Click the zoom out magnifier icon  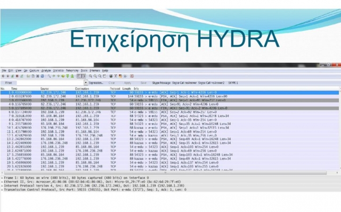[95, 76]
